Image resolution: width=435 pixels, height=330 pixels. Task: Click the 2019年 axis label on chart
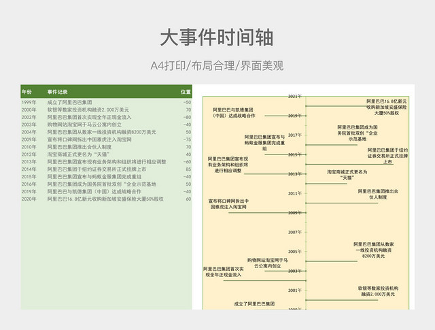click(x=294, y=116)
